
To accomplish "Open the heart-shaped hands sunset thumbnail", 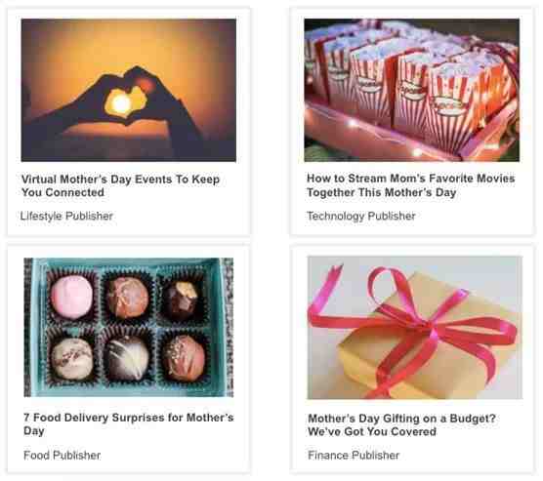I will pyautogui.click(x=129, y=91).
